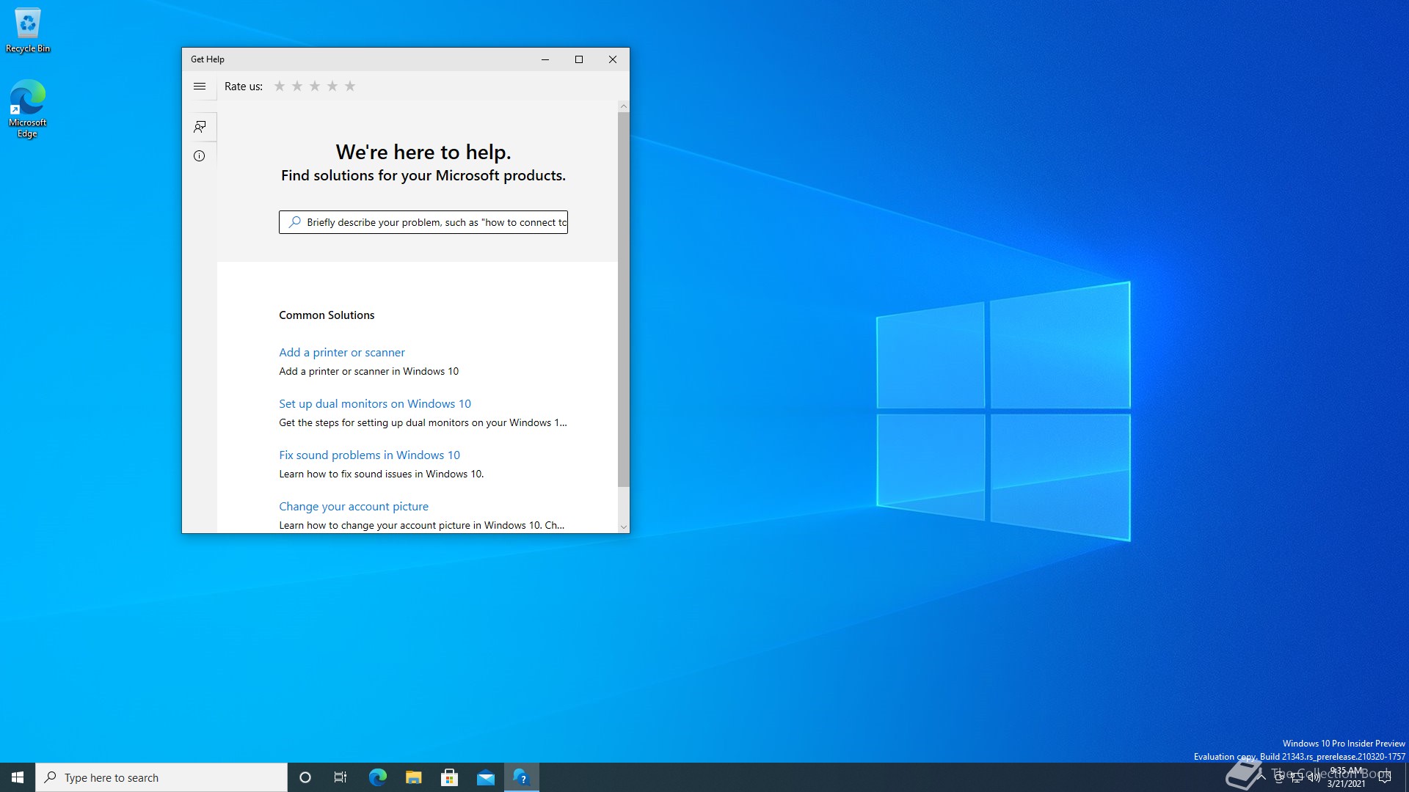
Task: Click the 'Rate us:' label
Action: pyautogui.click(x=244, y=87)
